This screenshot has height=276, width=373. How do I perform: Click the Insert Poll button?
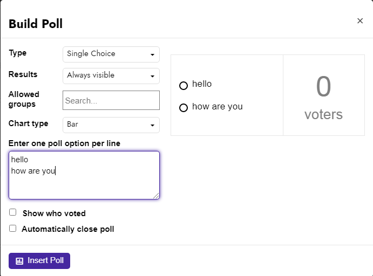tap(39, 261)
